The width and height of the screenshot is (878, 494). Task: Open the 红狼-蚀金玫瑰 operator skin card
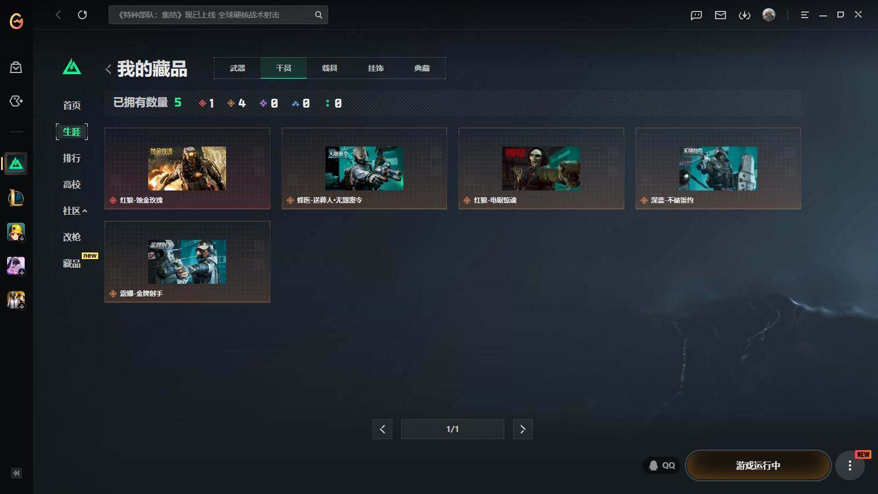(x=187, y=169)
